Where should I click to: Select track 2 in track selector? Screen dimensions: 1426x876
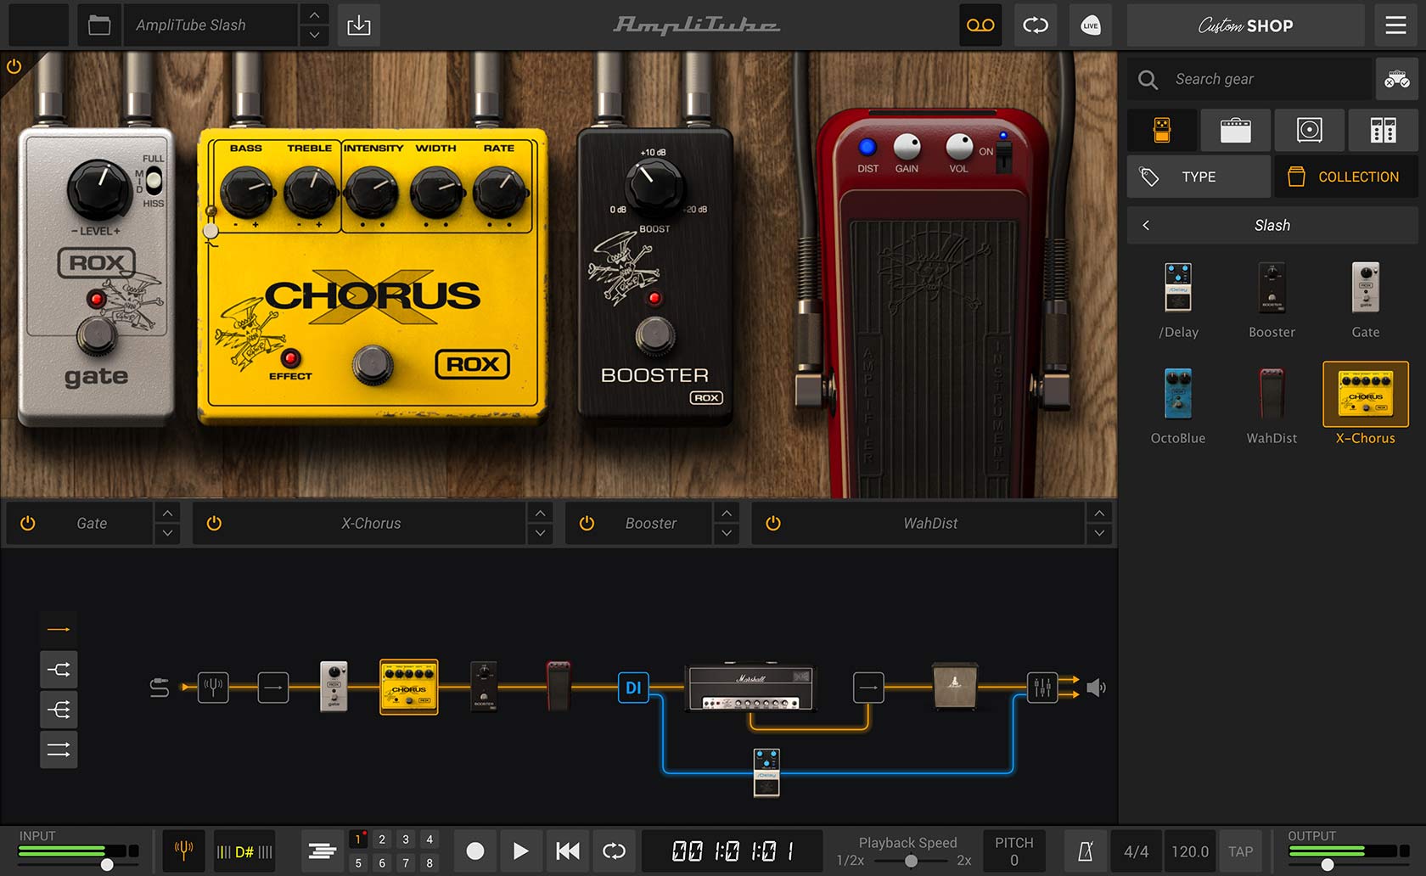point(382,839)
